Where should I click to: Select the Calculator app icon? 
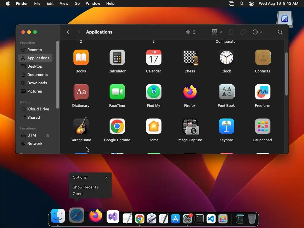pyautogui.click(x=117, y=57)
